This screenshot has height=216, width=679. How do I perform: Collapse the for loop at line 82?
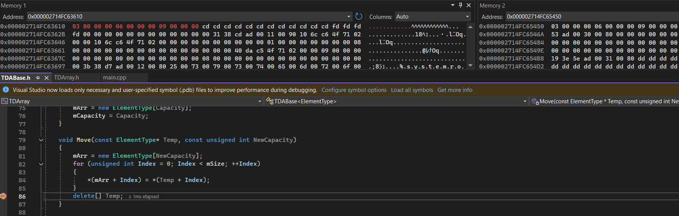41,164
